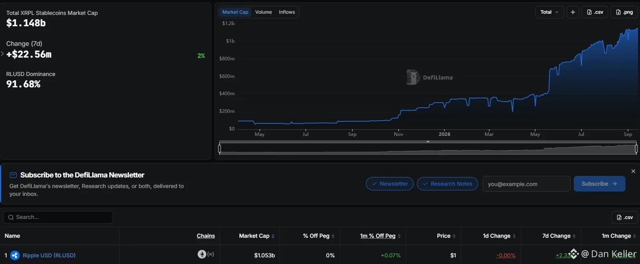The image size is (640, 264).
Task: Click the right handle of chart range slider
Action: click(636, 148)
